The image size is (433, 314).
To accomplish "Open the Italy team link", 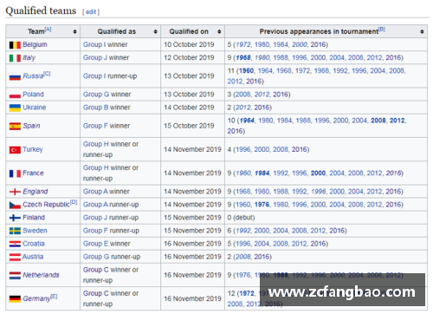I will 29,58.
